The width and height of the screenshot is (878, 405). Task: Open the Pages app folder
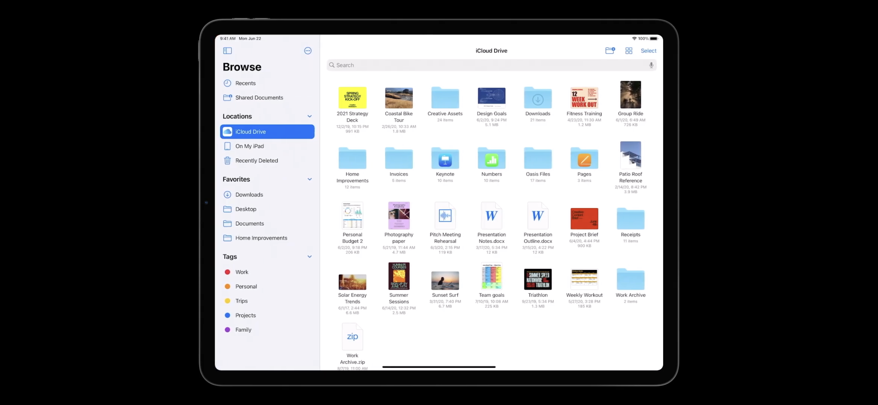coord(584,159)
